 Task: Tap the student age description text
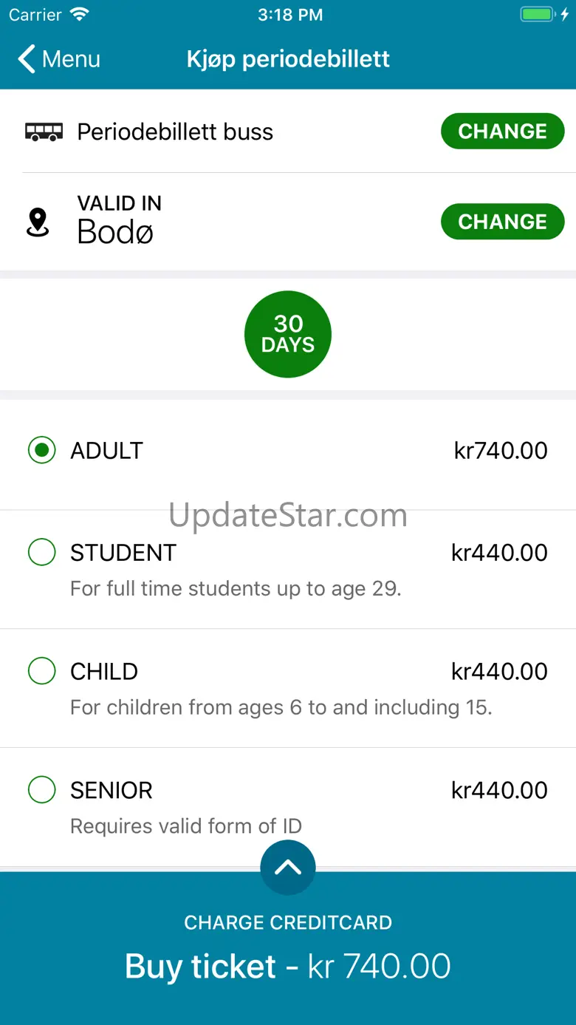click(x=236, y=589)
